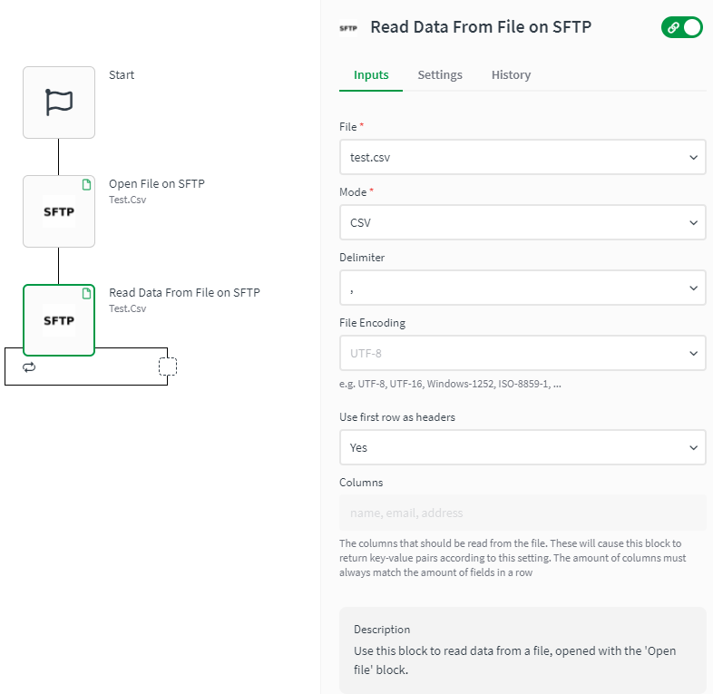Click file icon on Open File block
Viewport: 713px width, 694px height.
(87, 184)
